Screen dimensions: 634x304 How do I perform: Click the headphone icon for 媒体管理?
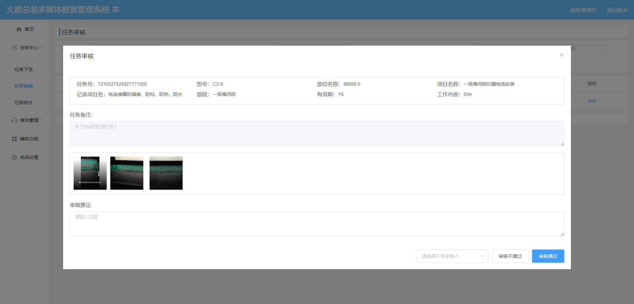pos(14,120)
